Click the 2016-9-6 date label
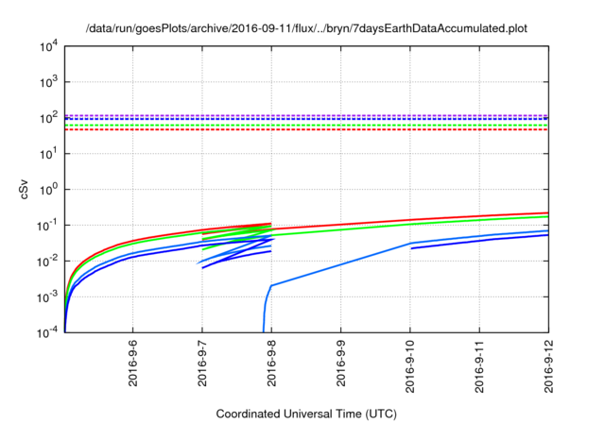 pyautogui.click(x=132, y=363)
